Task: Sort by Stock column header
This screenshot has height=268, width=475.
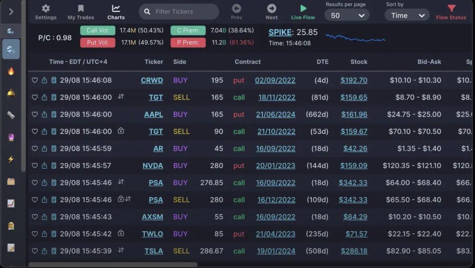Action: (x=359, y=62)
